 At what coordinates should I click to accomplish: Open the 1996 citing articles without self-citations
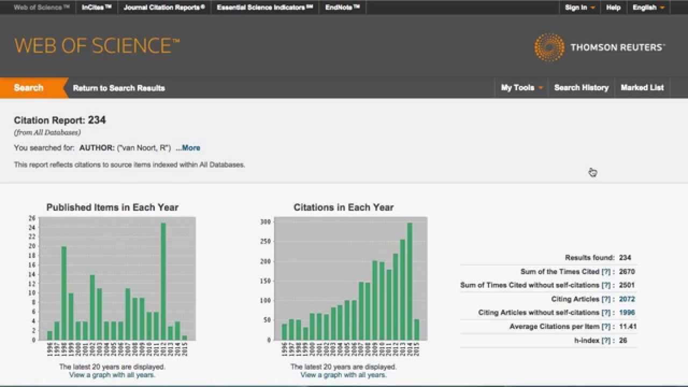tap(627, 313)
